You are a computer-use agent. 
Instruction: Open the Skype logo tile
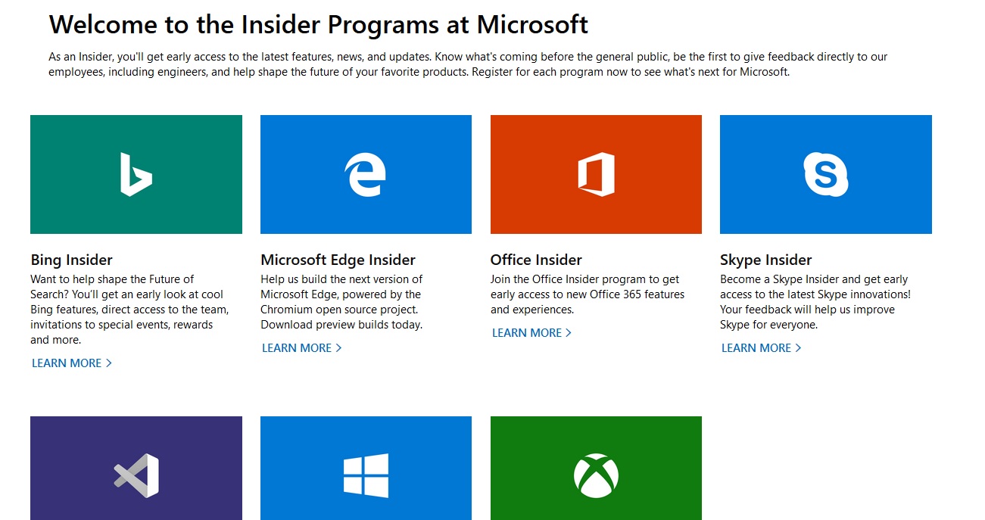825,174
